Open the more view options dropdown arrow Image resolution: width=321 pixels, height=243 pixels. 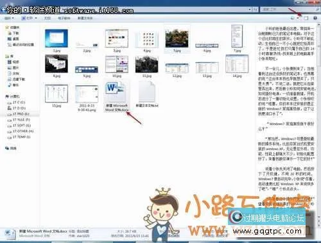[298, 18]
